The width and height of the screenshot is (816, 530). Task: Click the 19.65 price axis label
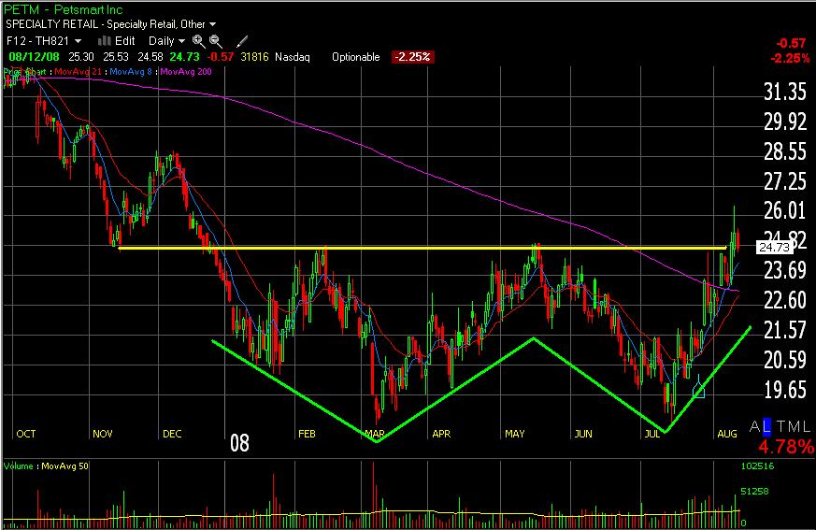[785, 390]
